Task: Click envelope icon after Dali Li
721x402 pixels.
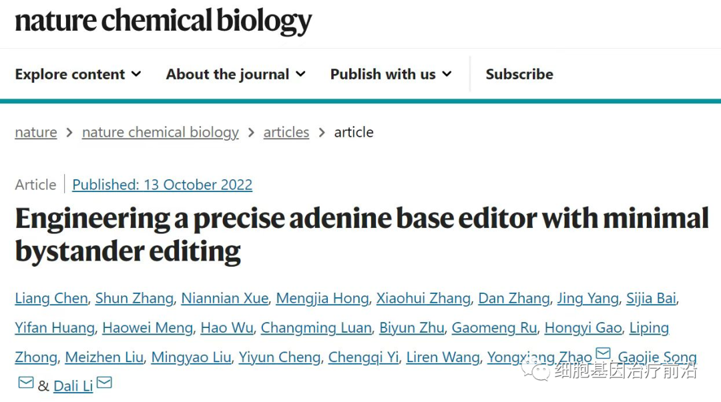Action: coord(105,383)
